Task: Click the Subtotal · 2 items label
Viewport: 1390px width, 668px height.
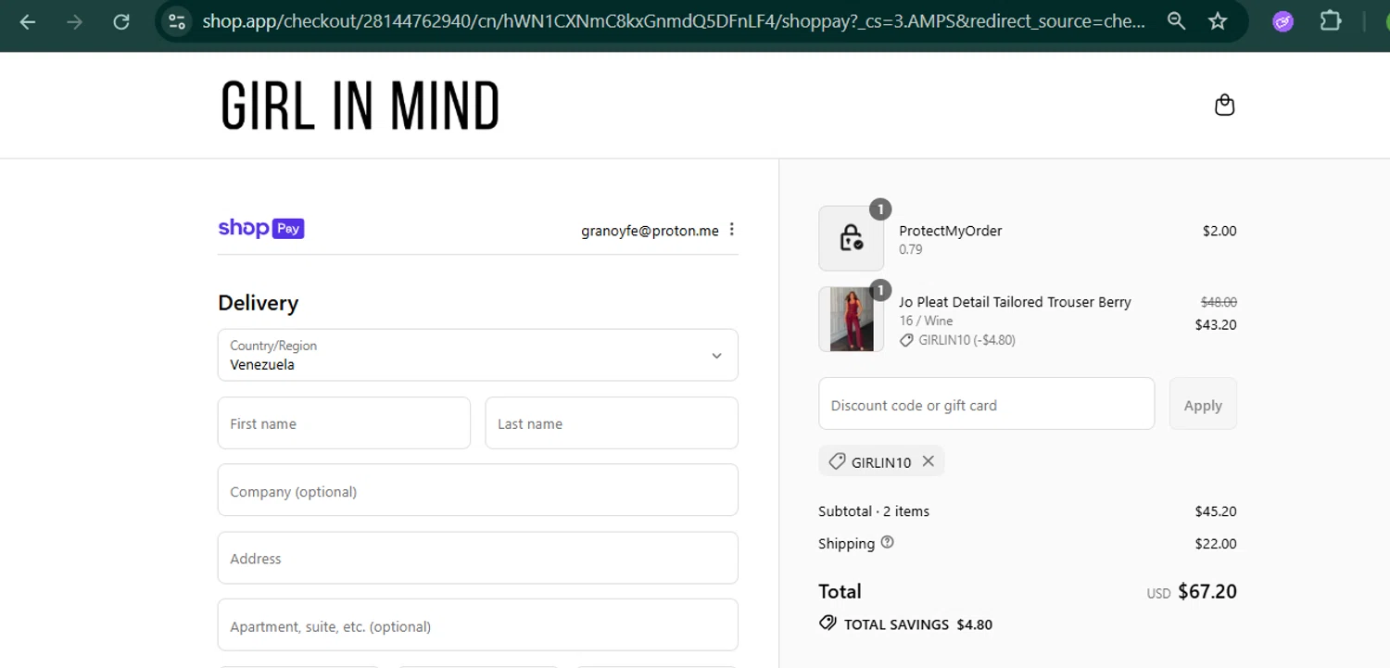Action: (x=874, y=511)
